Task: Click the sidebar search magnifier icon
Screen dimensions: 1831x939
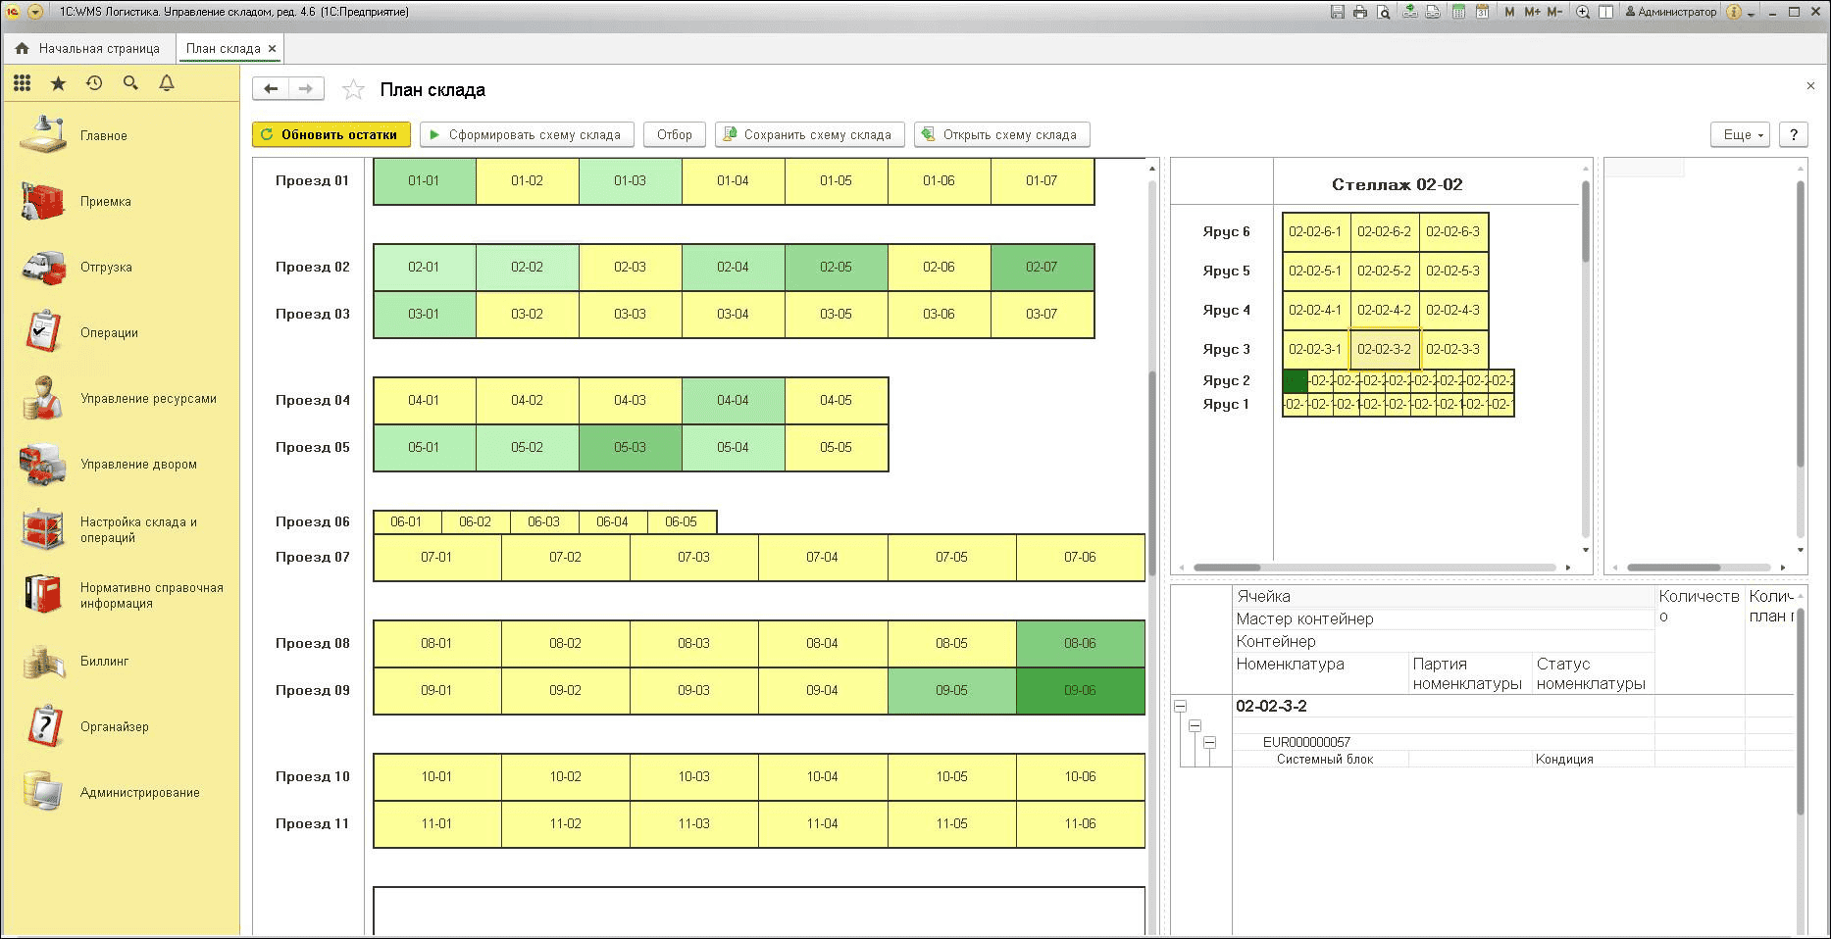Action: point(130,83)
